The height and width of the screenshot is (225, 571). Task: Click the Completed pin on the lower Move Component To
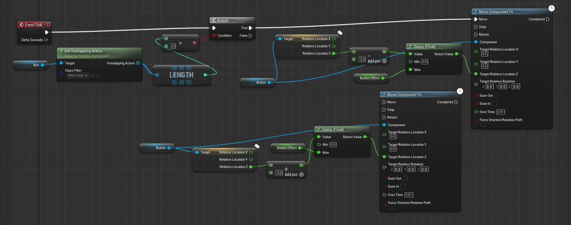tap(456, 102)
